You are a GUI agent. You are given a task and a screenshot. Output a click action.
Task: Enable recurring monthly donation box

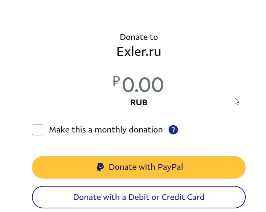(x=38, y=130)
